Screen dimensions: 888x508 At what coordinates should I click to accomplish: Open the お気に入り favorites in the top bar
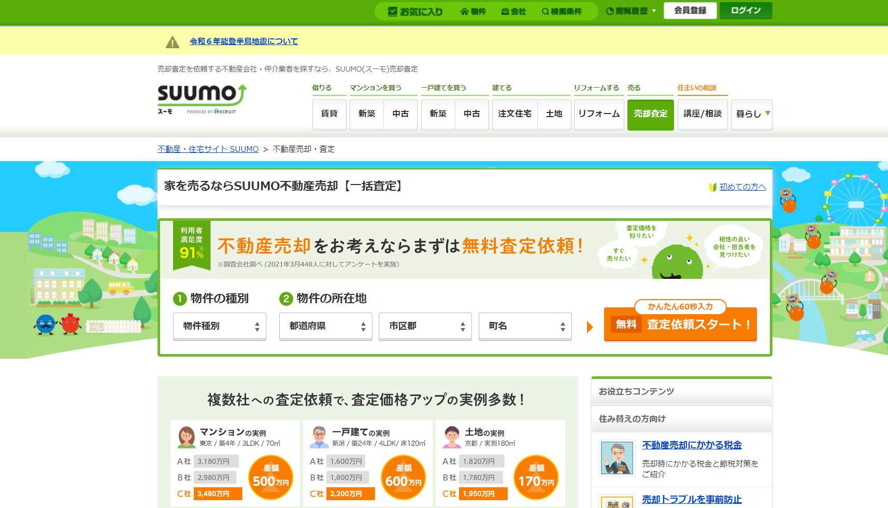[x=415, y=11]
